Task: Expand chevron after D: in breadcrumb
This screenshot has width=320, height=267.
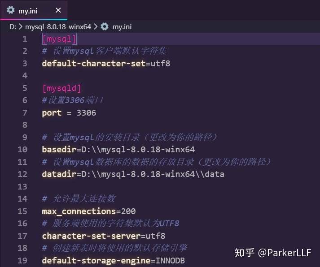Action: coord(20,27)
